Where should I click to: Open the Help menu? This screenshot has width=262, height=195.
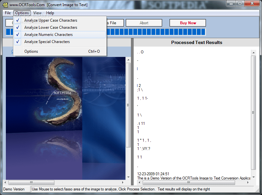50,13
